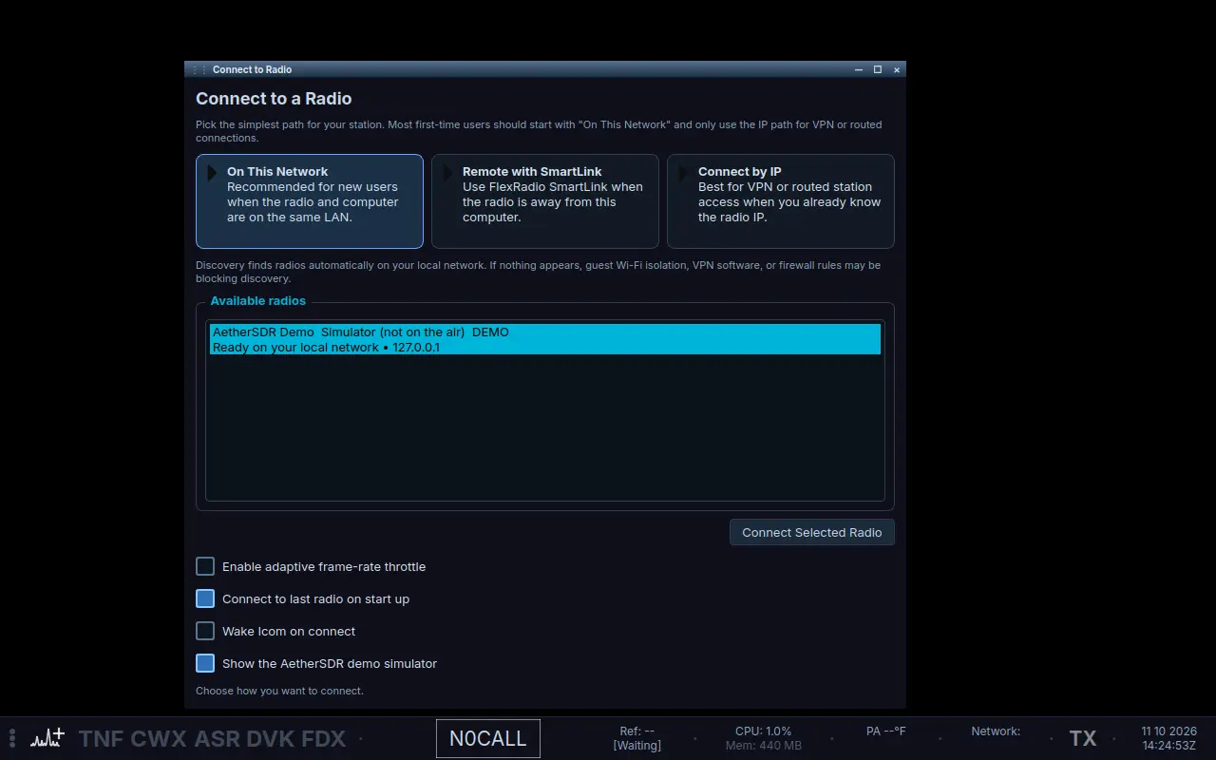Click the Network: status label
The width and height of the screenshot is (1216, 760).
[x=996, y=731]
